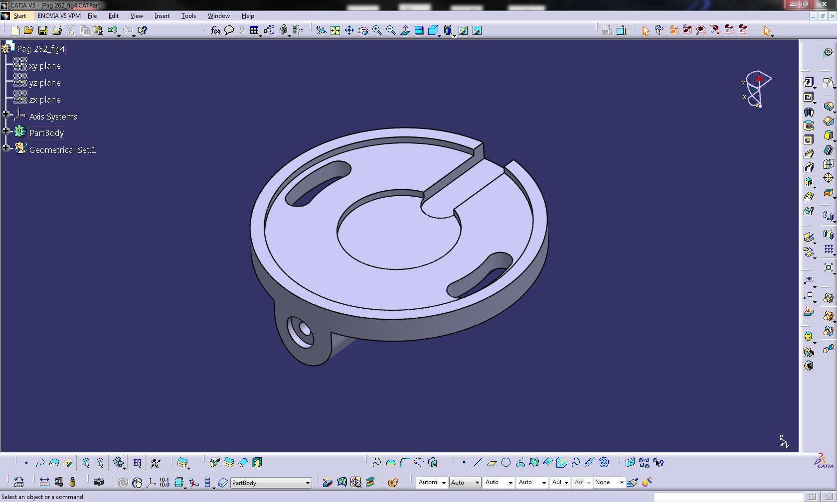837x502 pixels.
Task: Select the Pag 262_fig4 root node
Action: [41, 49]
